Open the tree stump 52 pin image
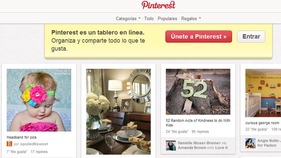 click(198, 92)
